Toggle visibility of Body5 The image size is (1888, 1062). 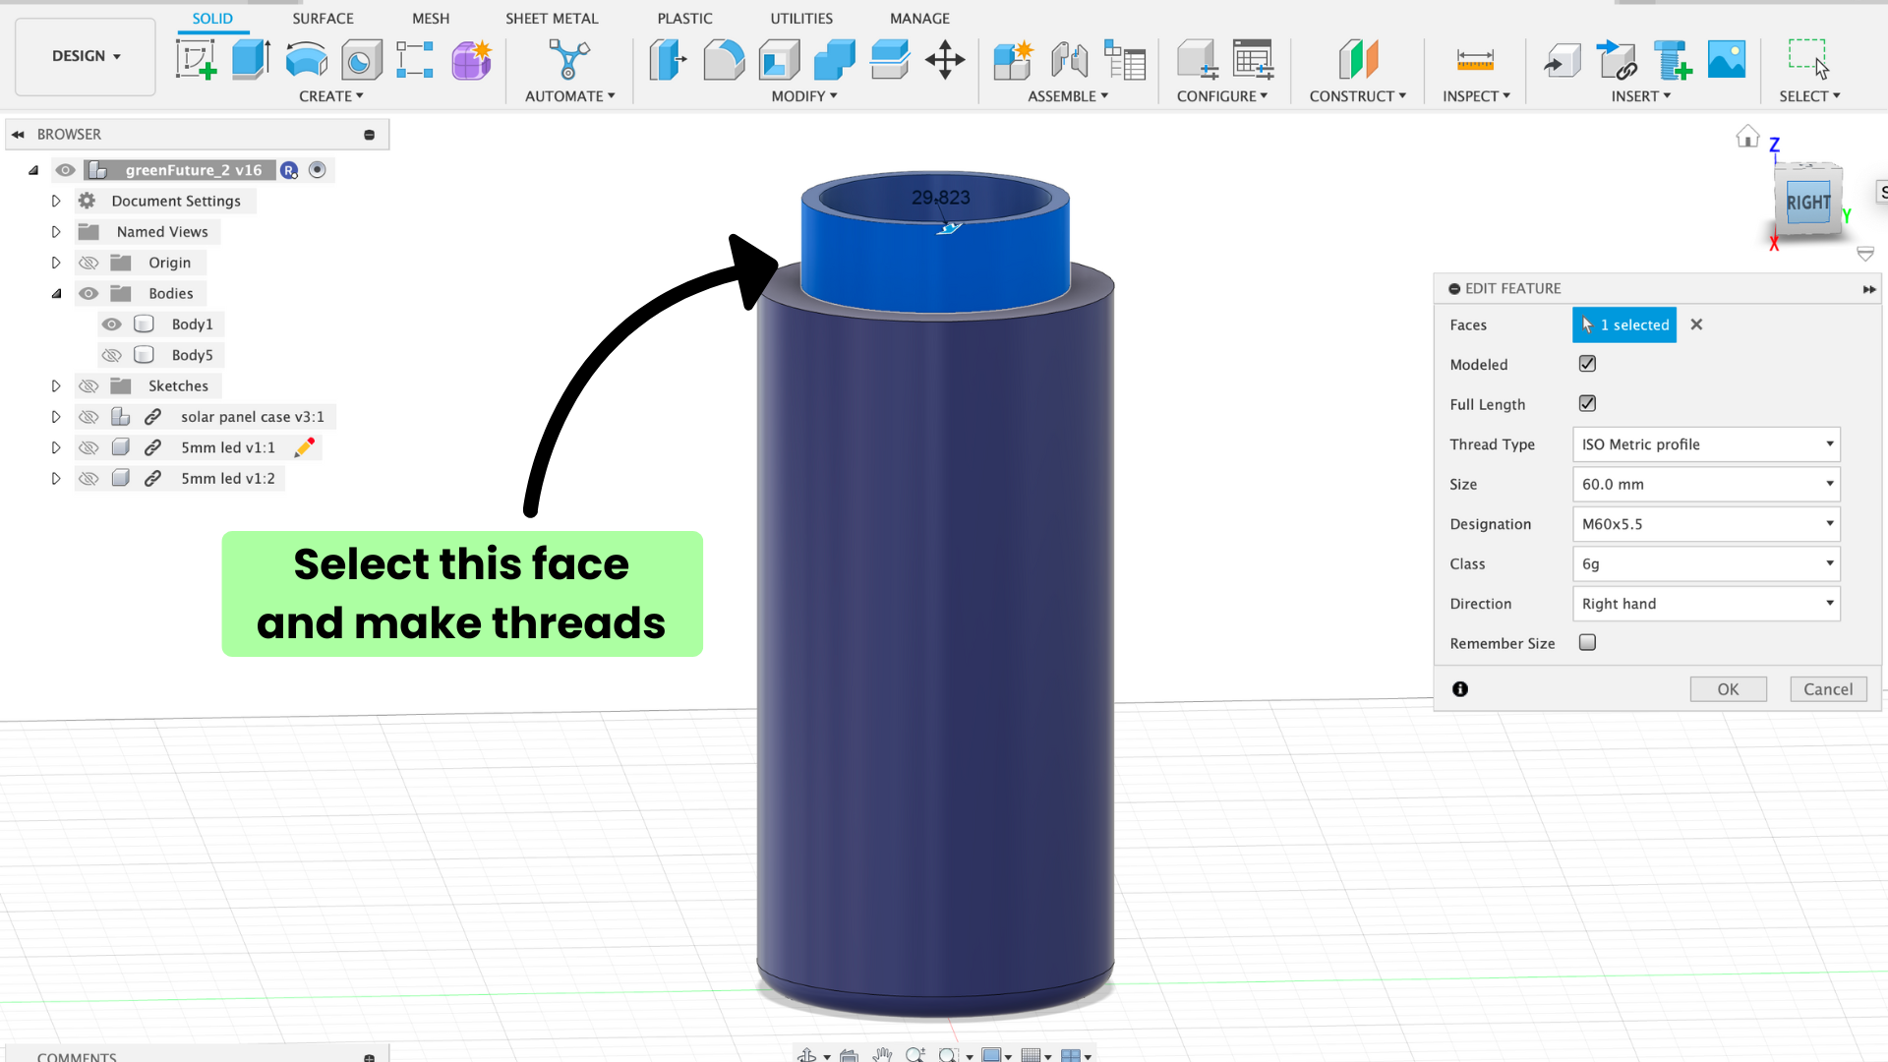coord(112,355)
